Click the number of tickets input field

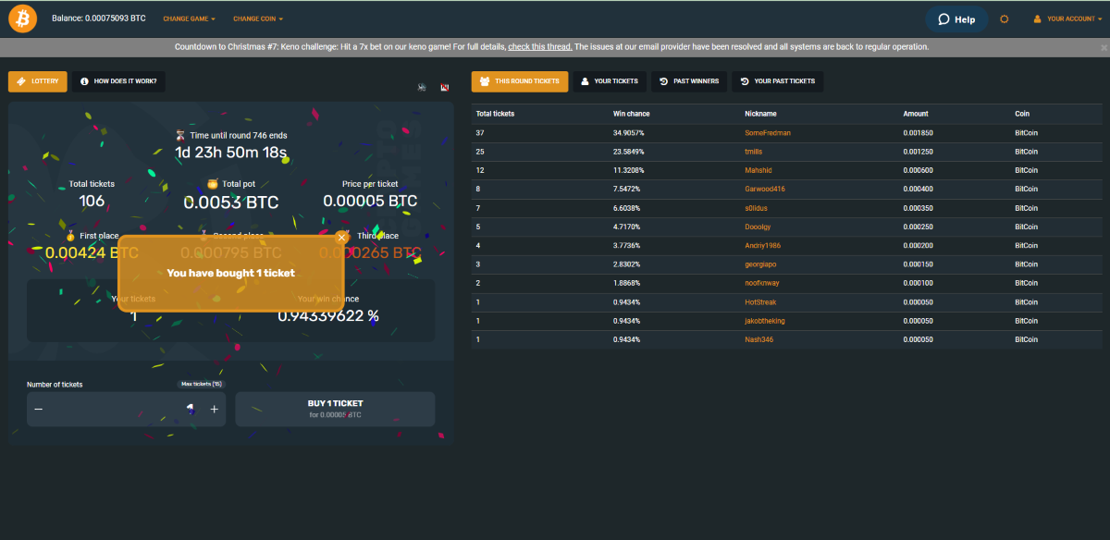126,409
